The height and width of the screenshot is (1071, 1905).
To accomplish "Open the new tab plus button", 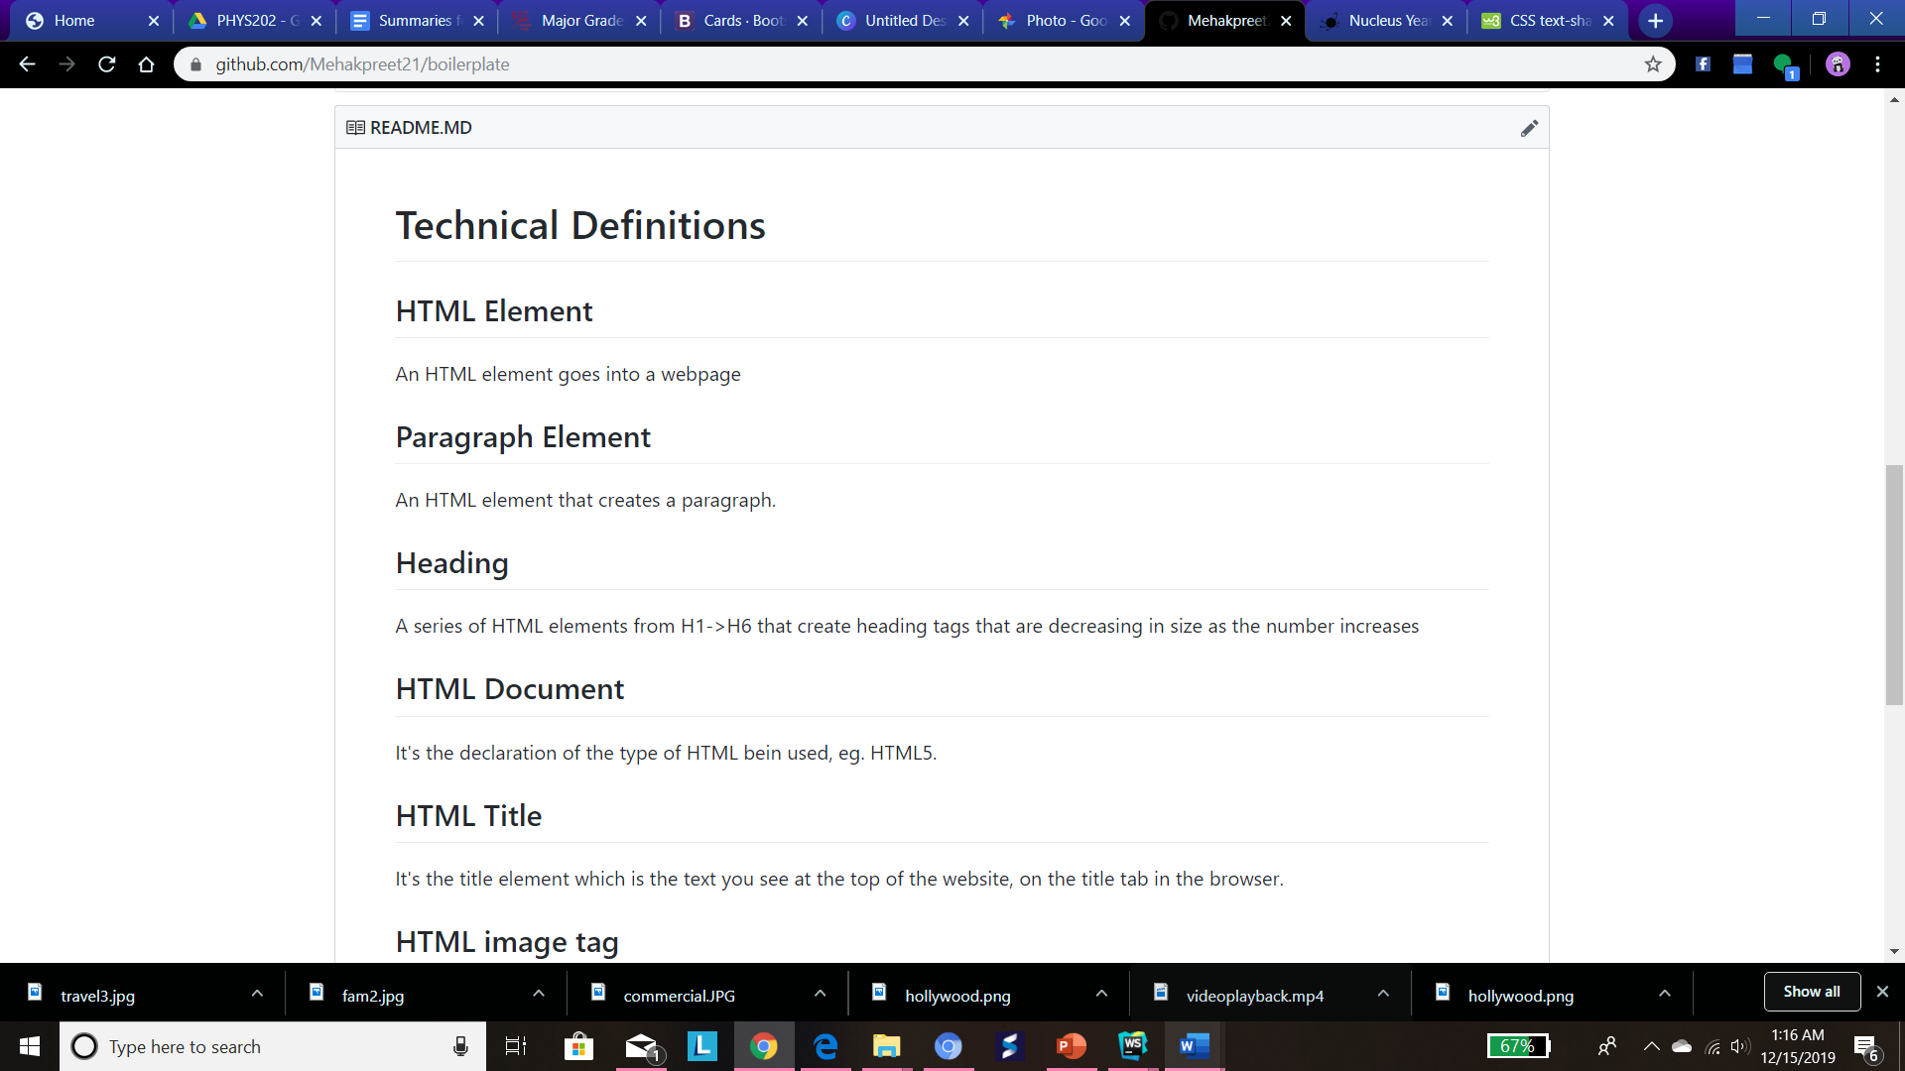I will click(x=1655, y=21).
